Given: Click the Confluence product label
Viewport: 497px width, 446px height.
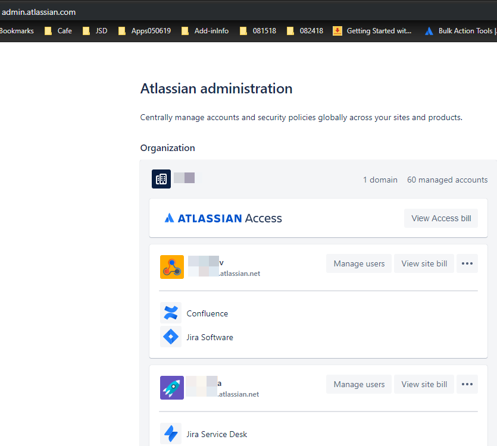Looking at the screenshot, I should click(x=207, y=313).
